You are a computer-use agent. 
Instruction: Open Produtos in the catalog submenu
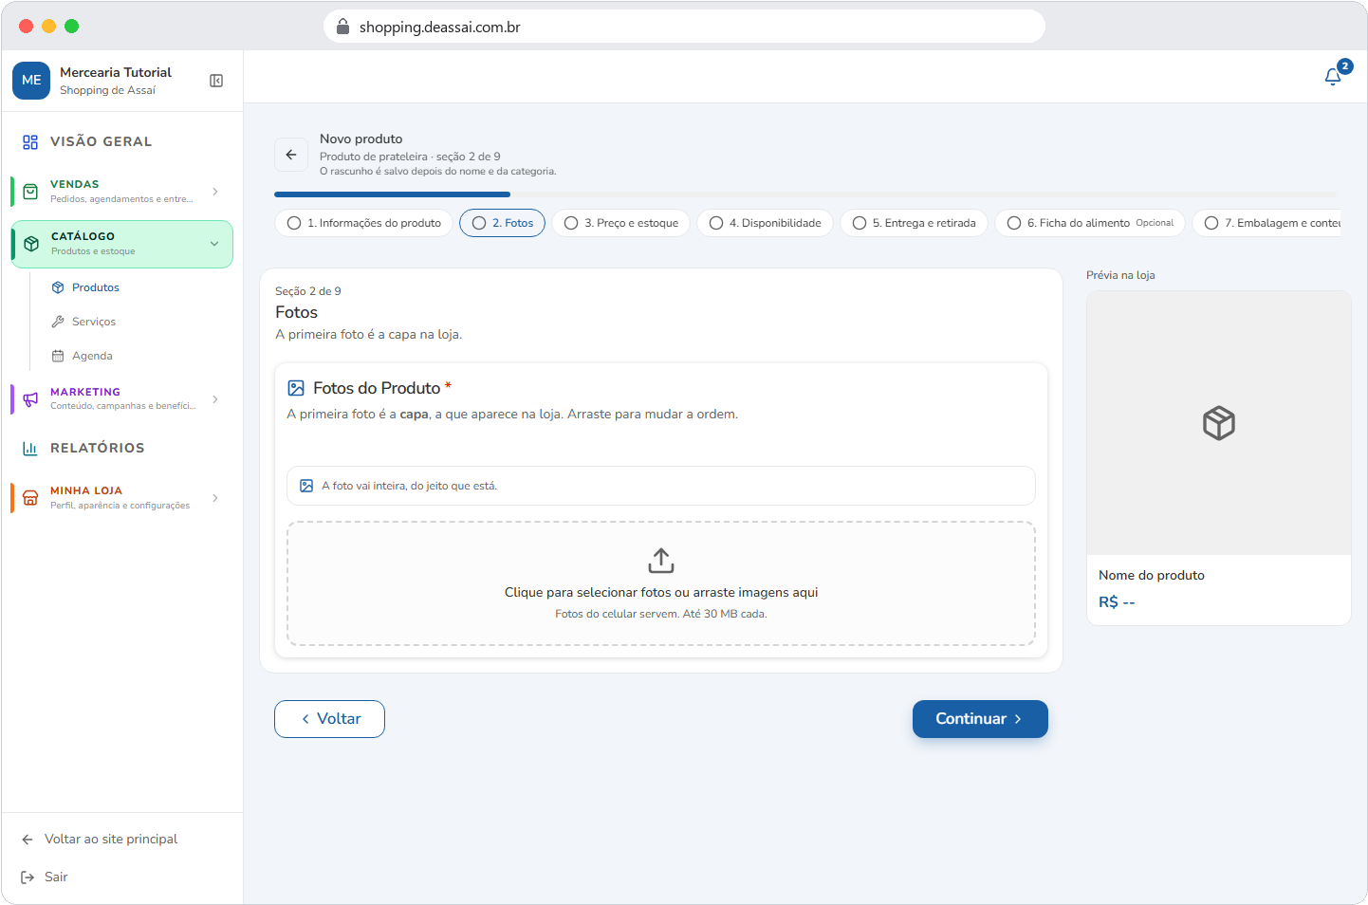tap(96, 287)
